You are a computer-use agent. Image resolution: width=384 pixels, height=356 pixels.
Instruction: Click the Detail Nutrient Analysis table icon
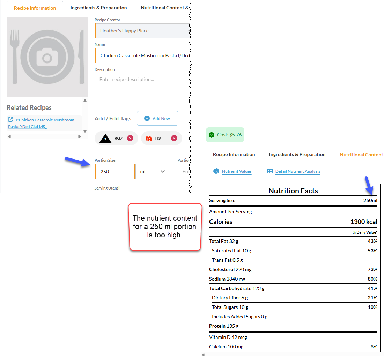[x=269, y=171]
